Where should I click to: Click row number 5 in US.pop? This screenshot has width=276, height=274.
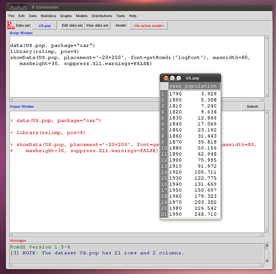(x=163, y=118)
